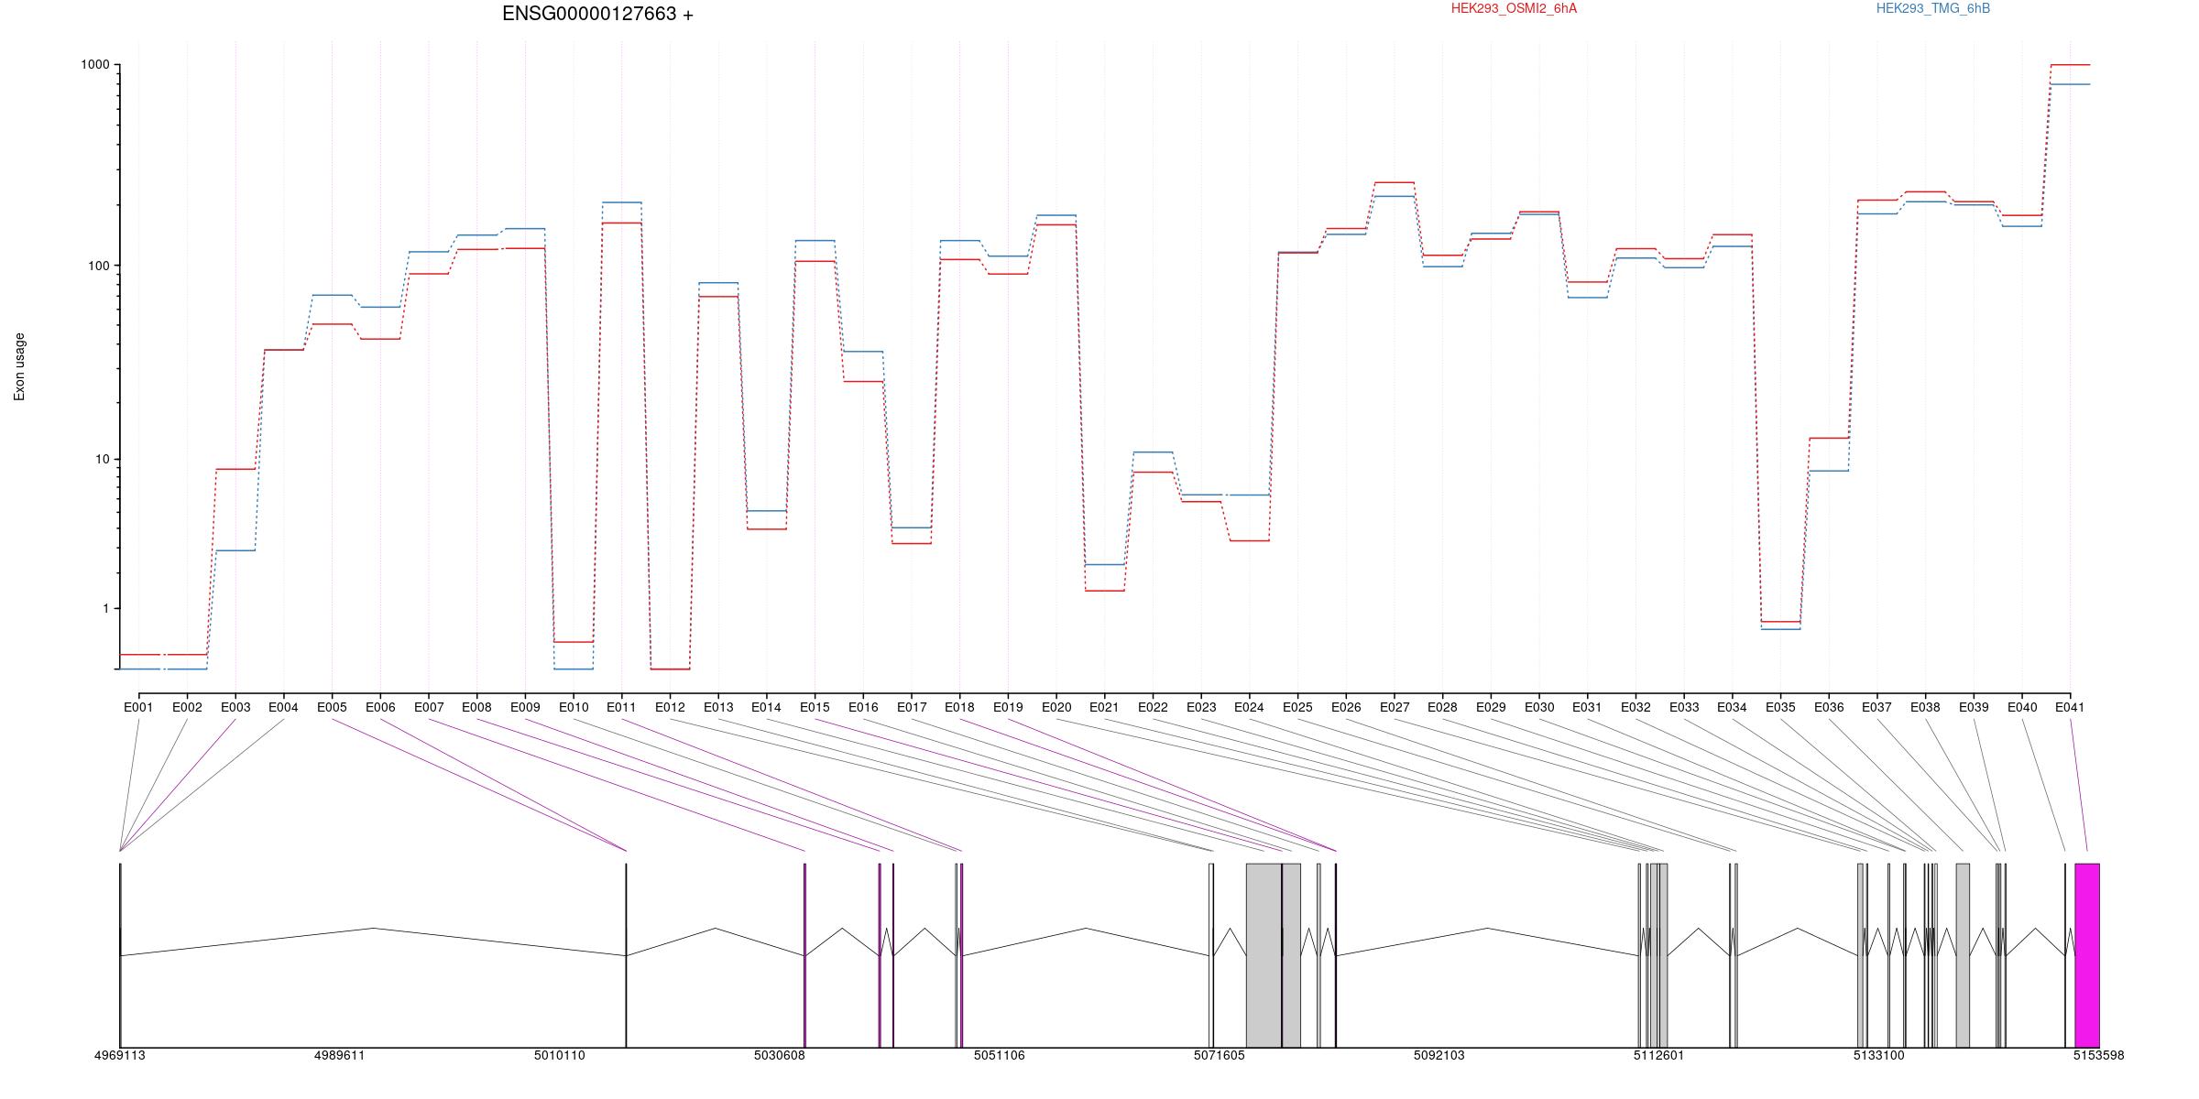
Task: Click the 10 y-axis tick label
Action: coord(103,459)
